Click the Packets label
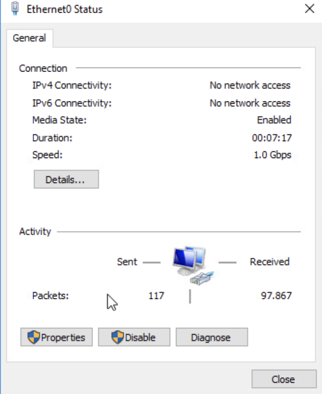Screen dimensions: 322x394 tap(50, 296)
